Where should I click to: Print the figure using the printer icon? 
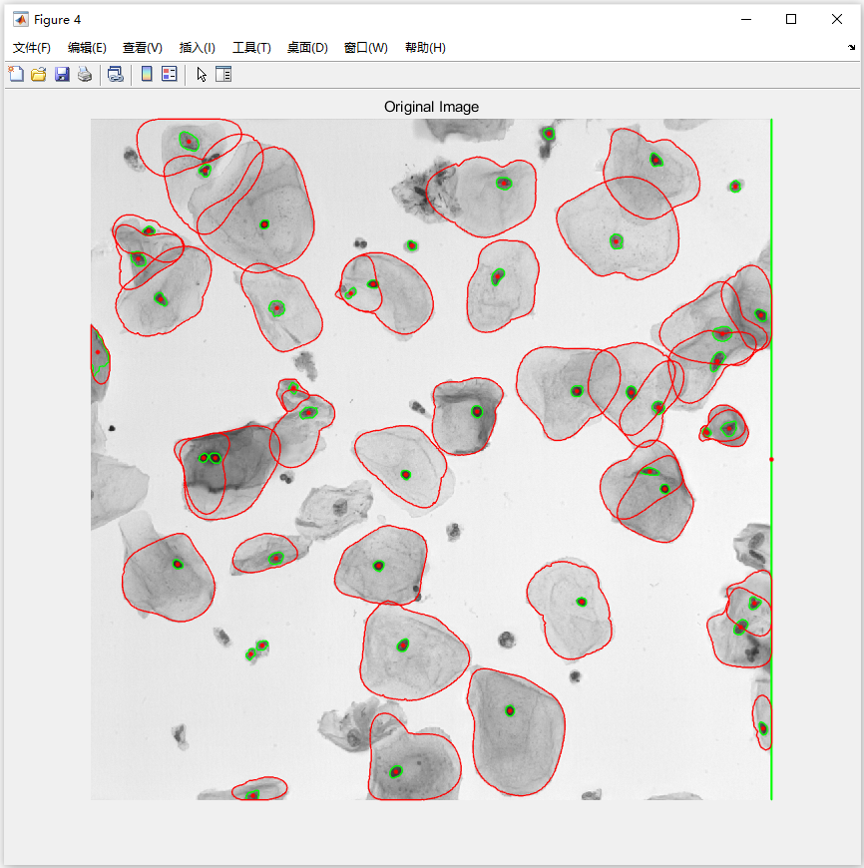click(85, 74)
